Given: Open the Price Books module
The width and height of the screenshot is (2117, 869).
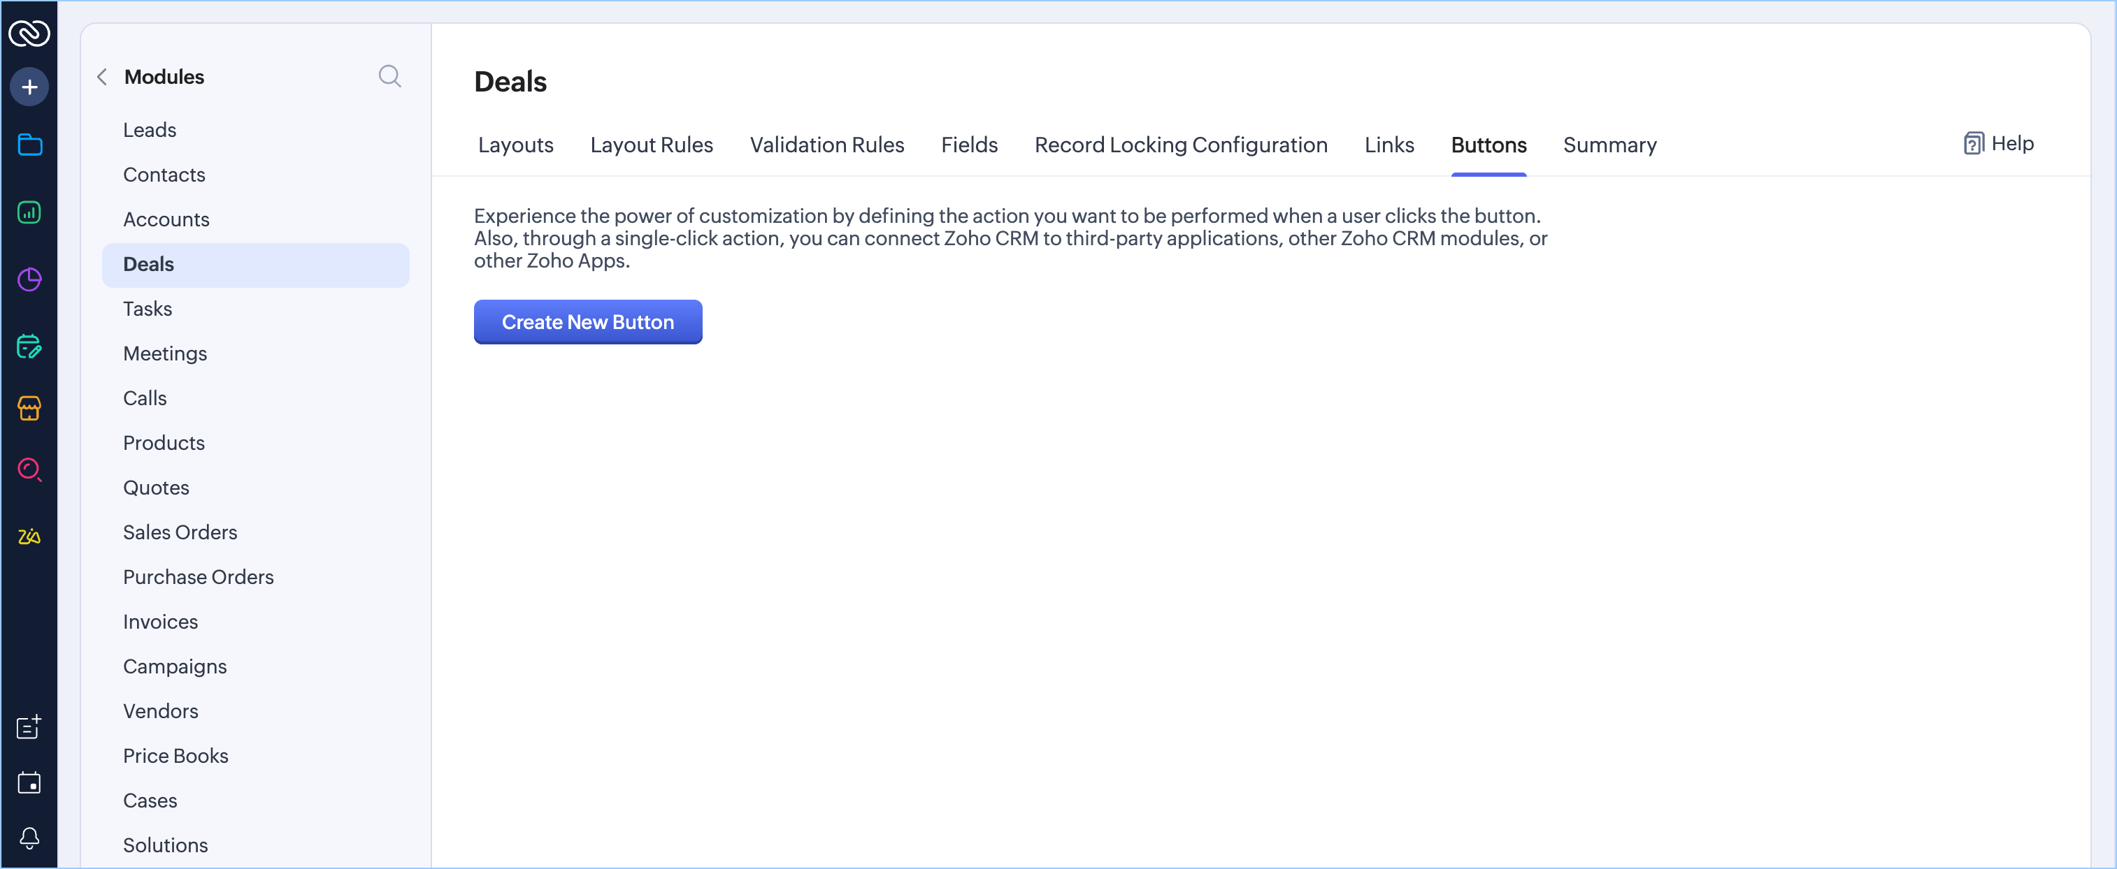Looking at the screenshot, I should [175, 756].
